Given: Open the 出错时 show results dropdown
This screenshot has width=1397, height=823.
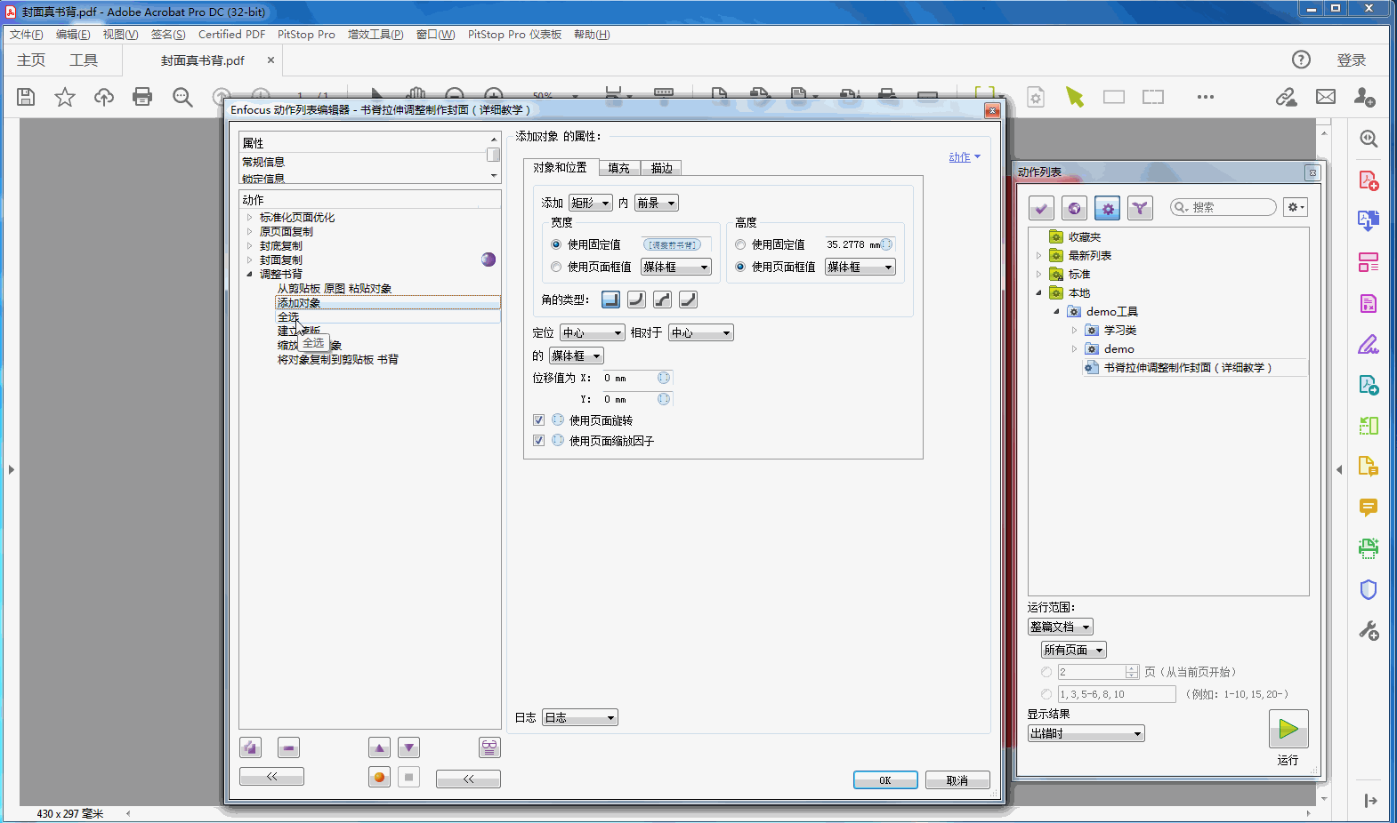Looking at the screenshot, I should 1086,733.
